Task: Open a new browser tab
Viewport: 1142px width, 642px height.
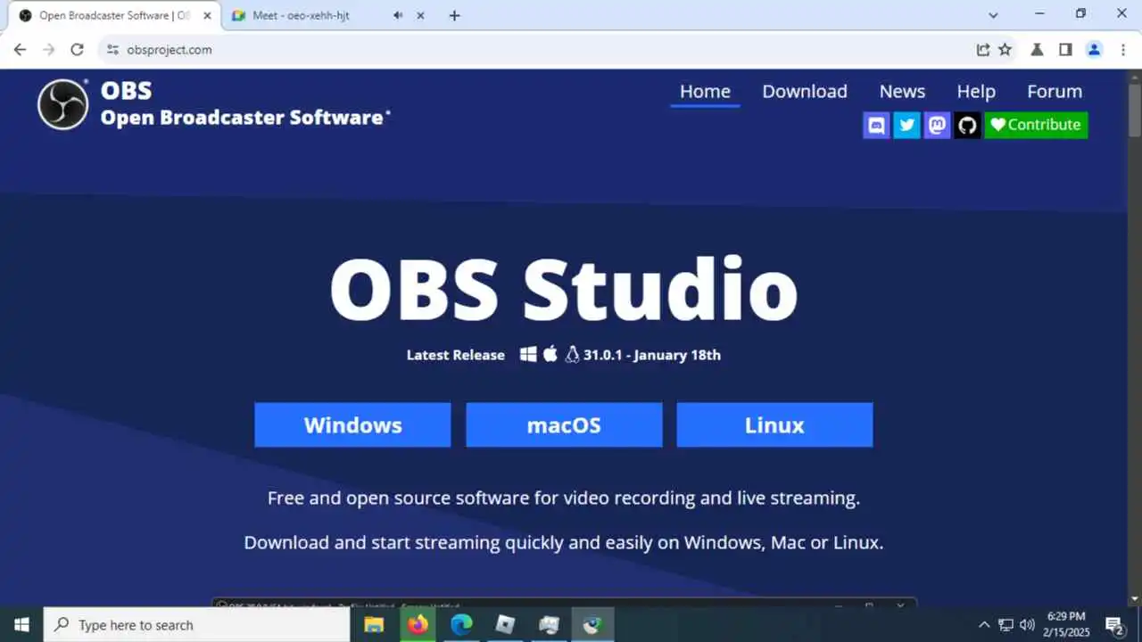Action: pyautogui.click(x=454, y=15)
